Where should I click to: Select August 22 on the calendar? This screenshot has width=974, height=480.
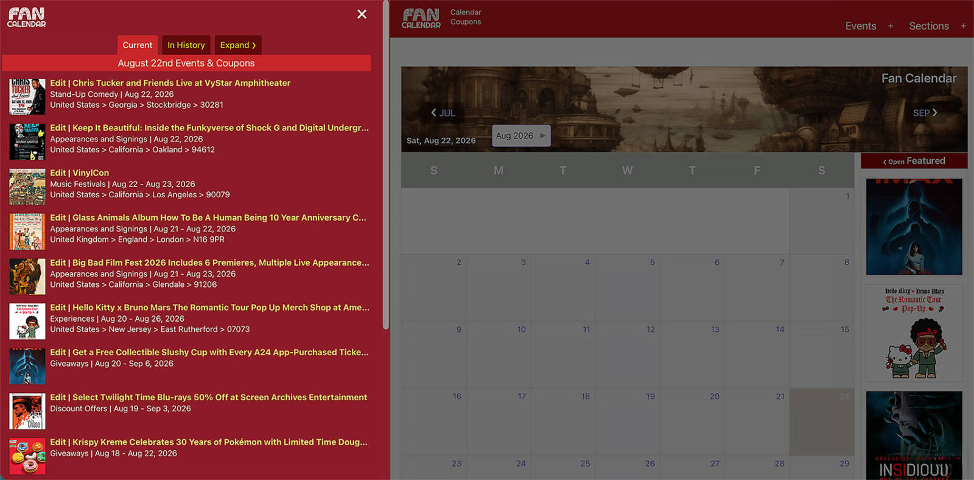pyautogui.click(x=822, y=422)
